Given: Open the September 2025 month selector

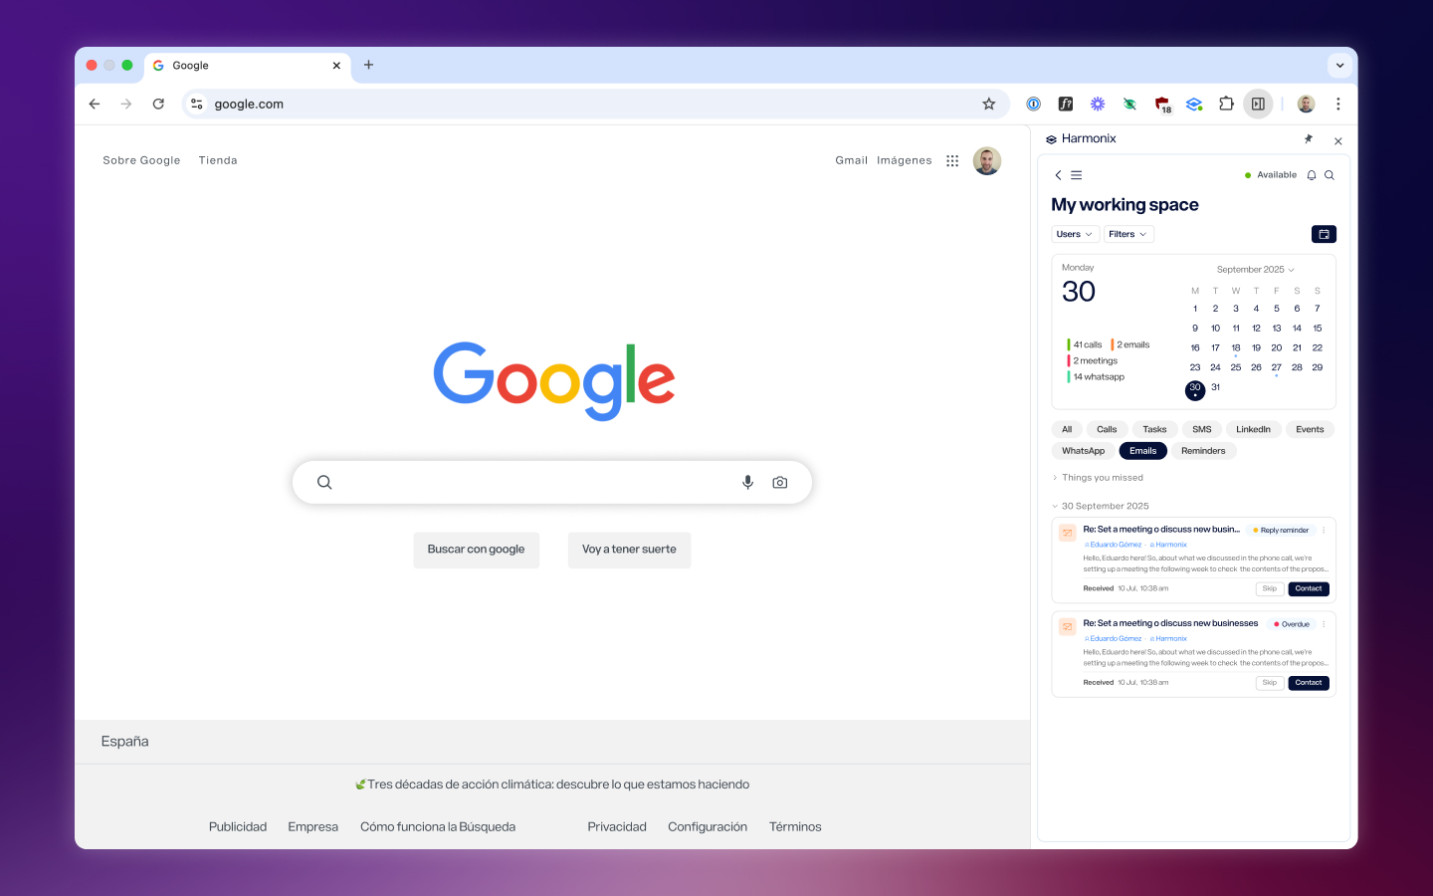Looking at the screenshot, I should click(x=1256, y=270).
